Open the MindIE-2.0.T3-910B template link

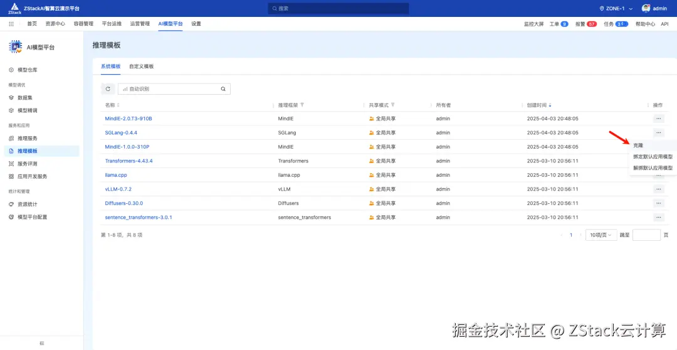pos(129,119)
